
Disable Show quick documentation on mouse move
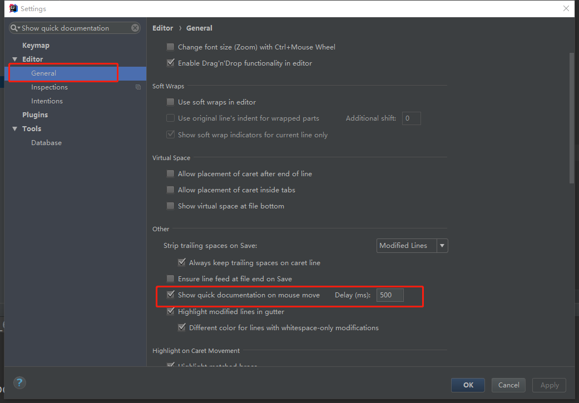(x=171, y=295)
